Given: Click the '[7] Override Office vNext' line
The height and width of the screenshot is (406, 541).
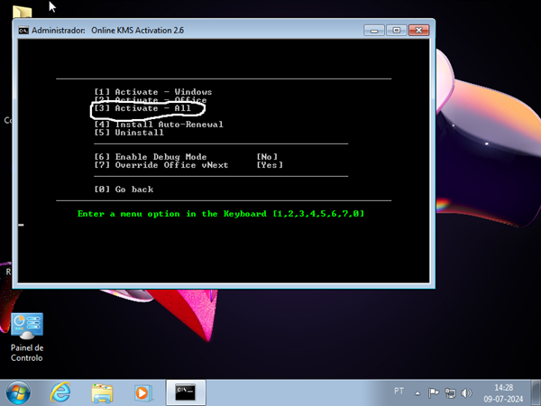Looking at the screenshot, I should point(161,165).
